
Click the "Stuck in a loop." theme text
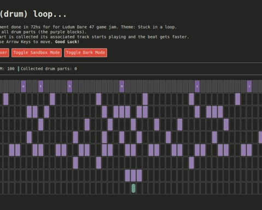coord(157,27)
